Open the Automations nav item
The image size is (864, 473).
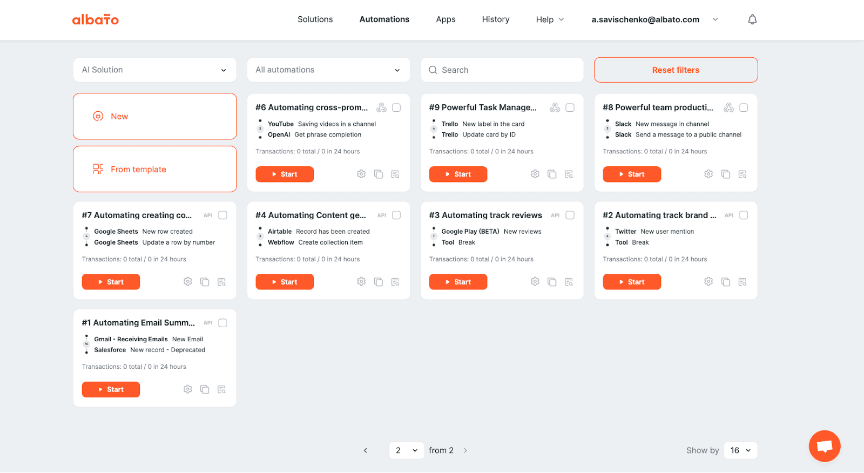(x=384, y=19)
